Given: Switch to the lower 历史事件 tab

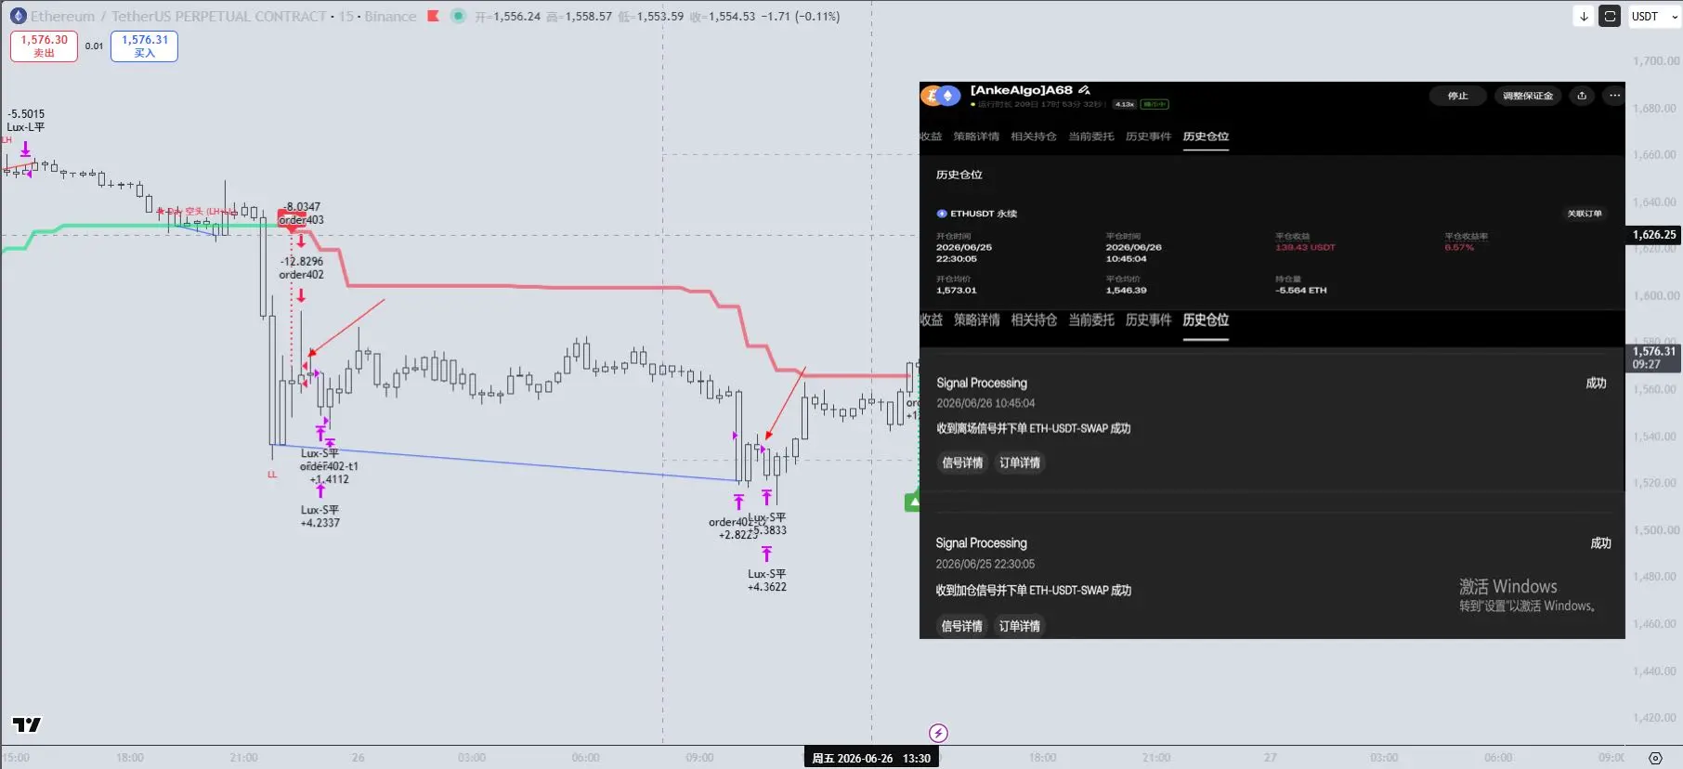Looking at the screenshot, I should click(1149, 320).
